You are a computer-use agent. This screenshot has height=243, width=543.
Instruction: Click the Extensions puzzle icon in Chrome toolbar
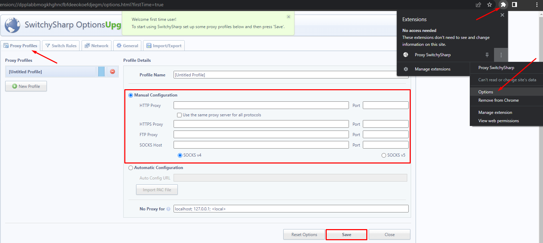503,5
